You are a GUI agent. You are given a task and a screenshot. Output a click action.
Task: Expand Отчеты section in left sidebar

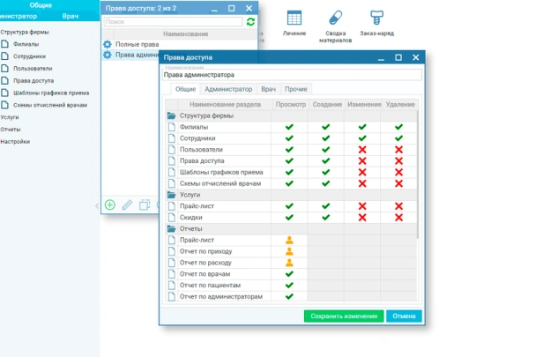click(11, 129)
